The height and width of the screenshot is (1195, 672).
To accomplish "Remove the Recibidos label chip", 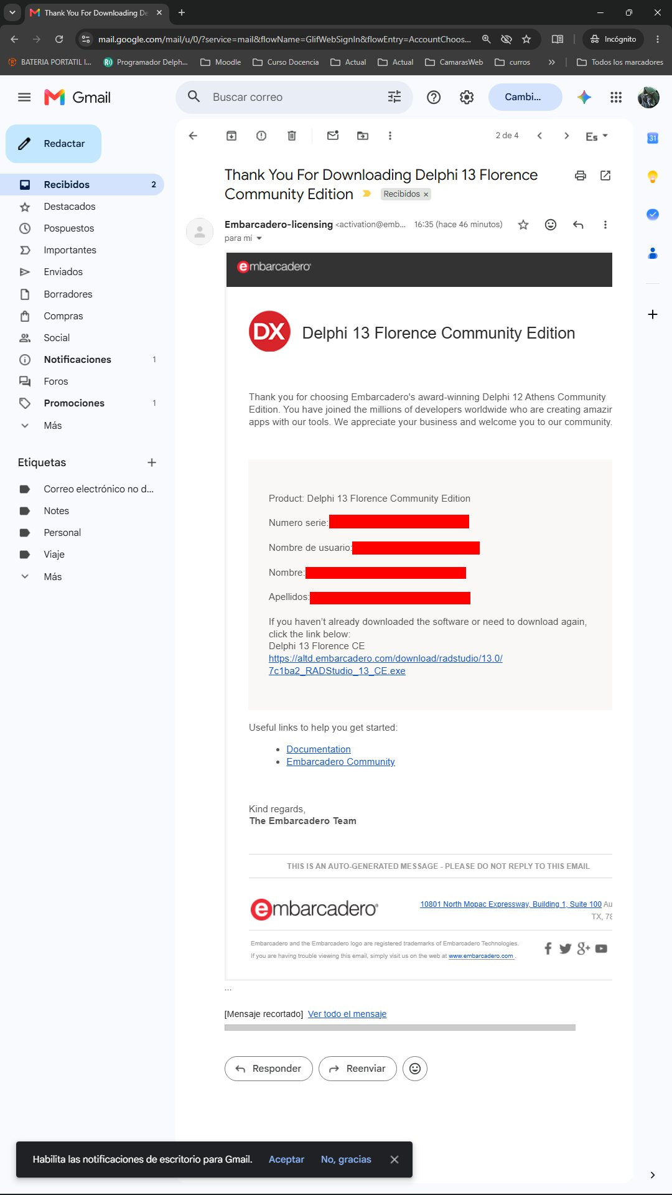I will click(426, 194).
